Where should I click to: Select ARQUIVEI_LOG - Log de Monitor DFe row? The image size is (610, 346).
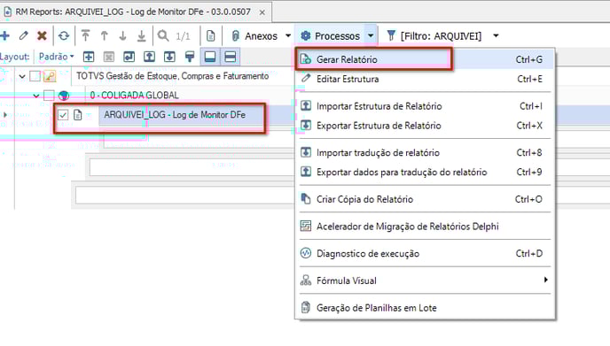tap(175, 115)
